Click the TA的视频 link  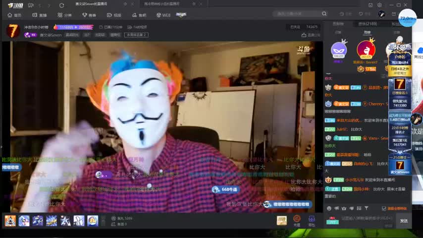[137, 27]
